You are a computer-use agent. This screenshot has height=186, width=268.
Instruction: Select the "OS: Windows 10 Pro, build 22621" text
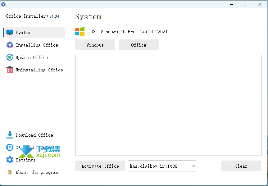(129, 32)
